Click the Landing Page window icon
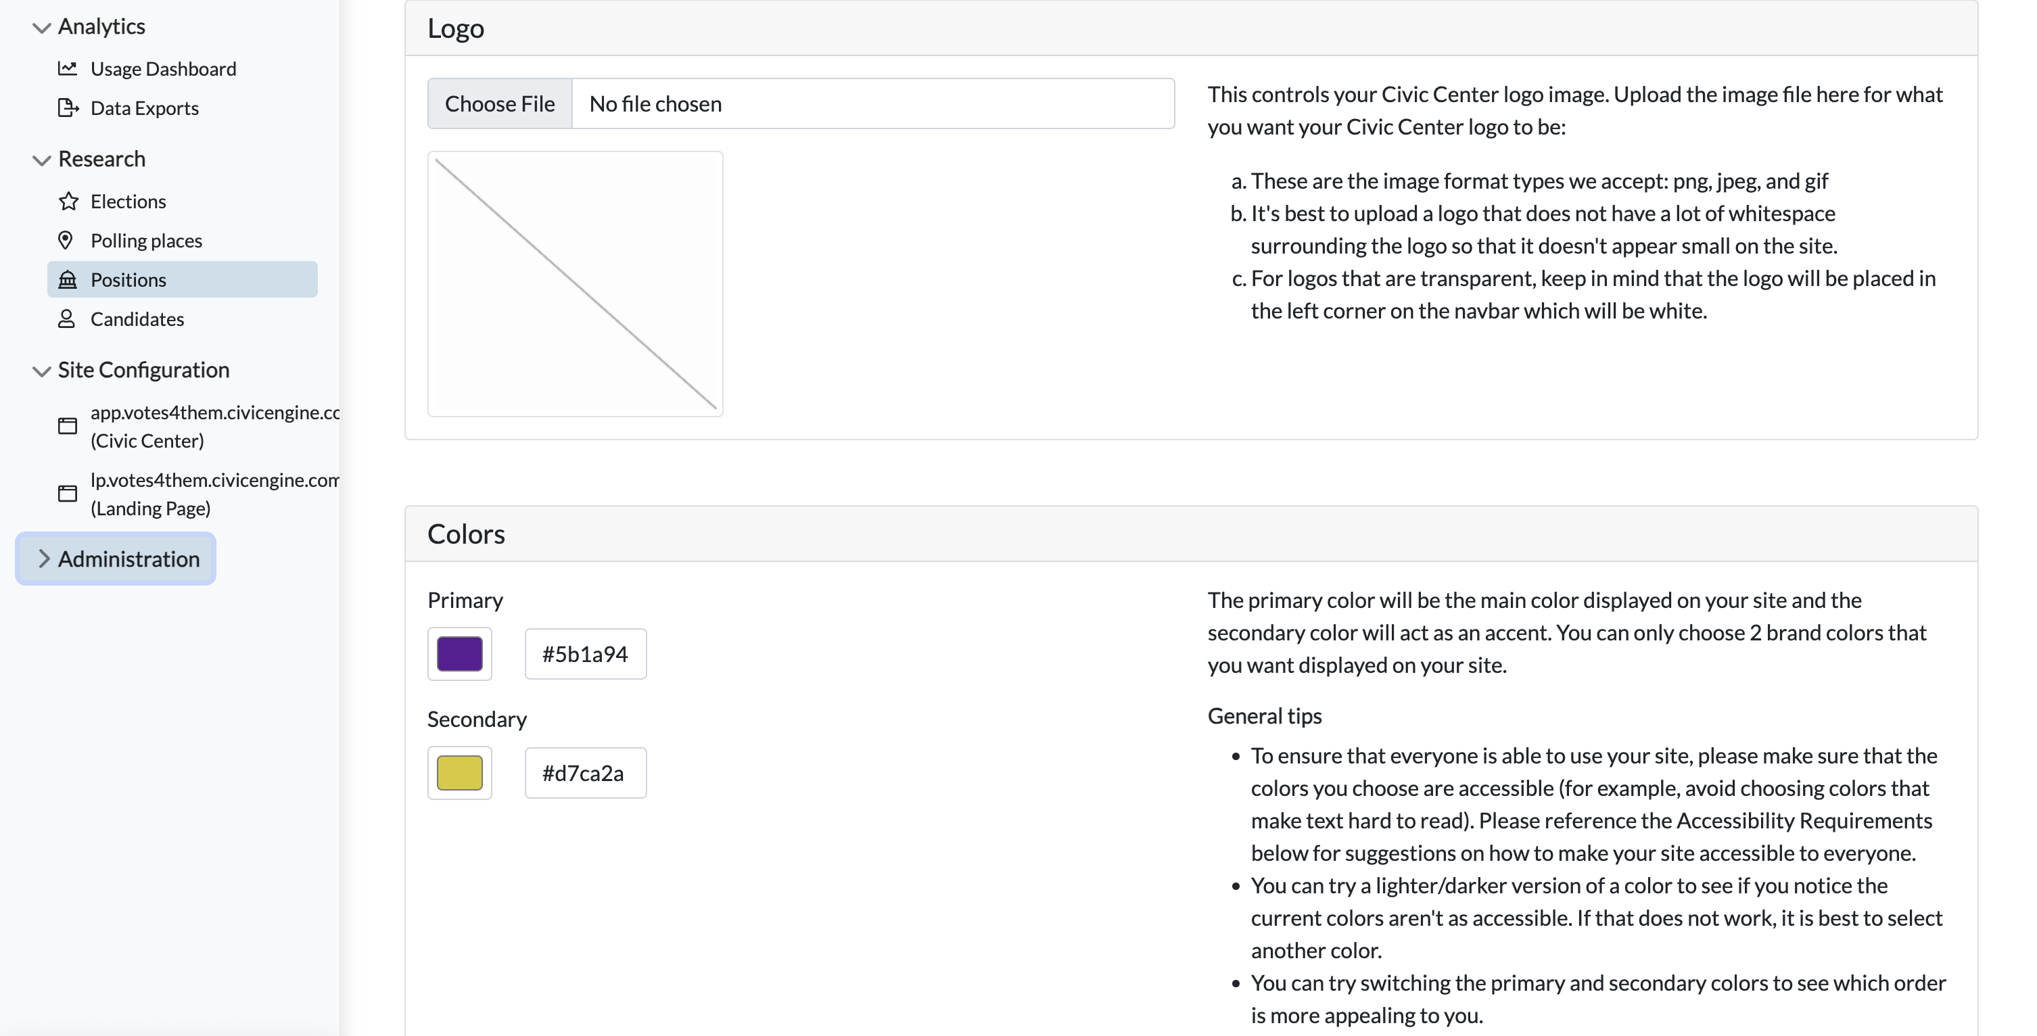Image resolution: width=2037 pixels, height=1036 pixels. pos(68,494)
